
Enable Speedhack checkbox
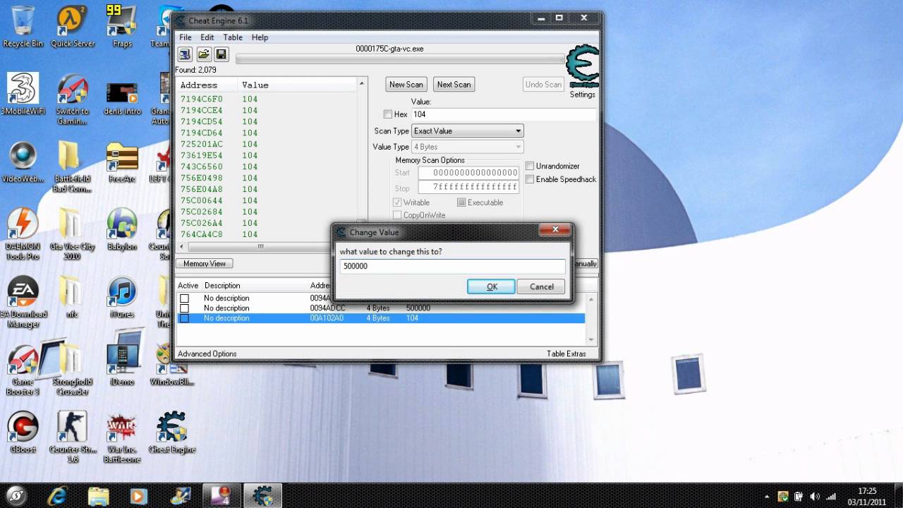point(530,179)
